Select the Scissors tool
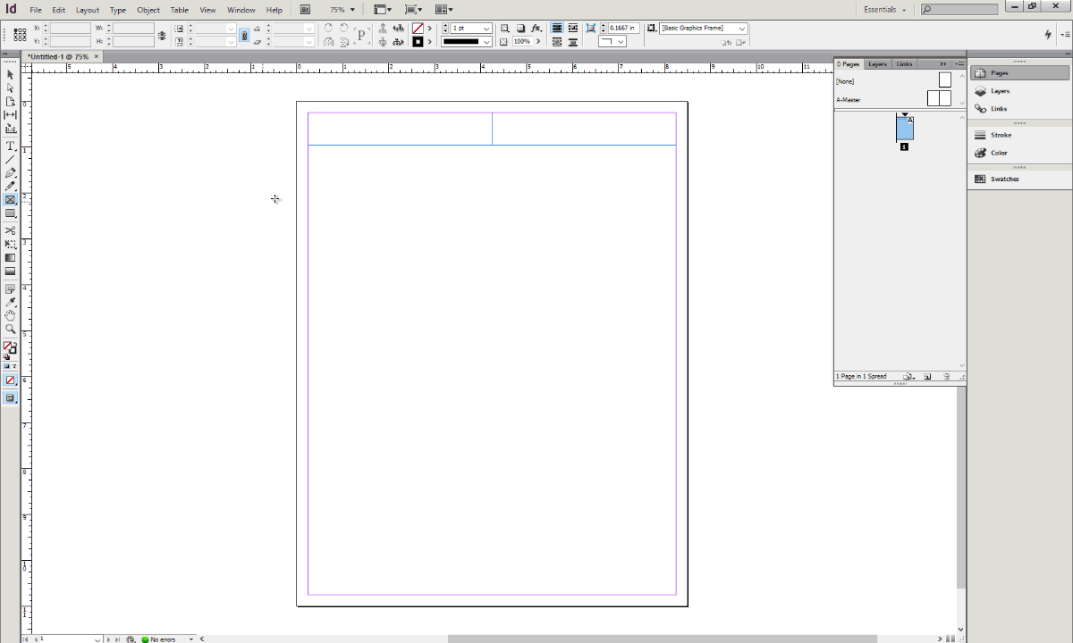Image resolution: width=1073 pixels, height=643 pixels. tap(10, 230)
